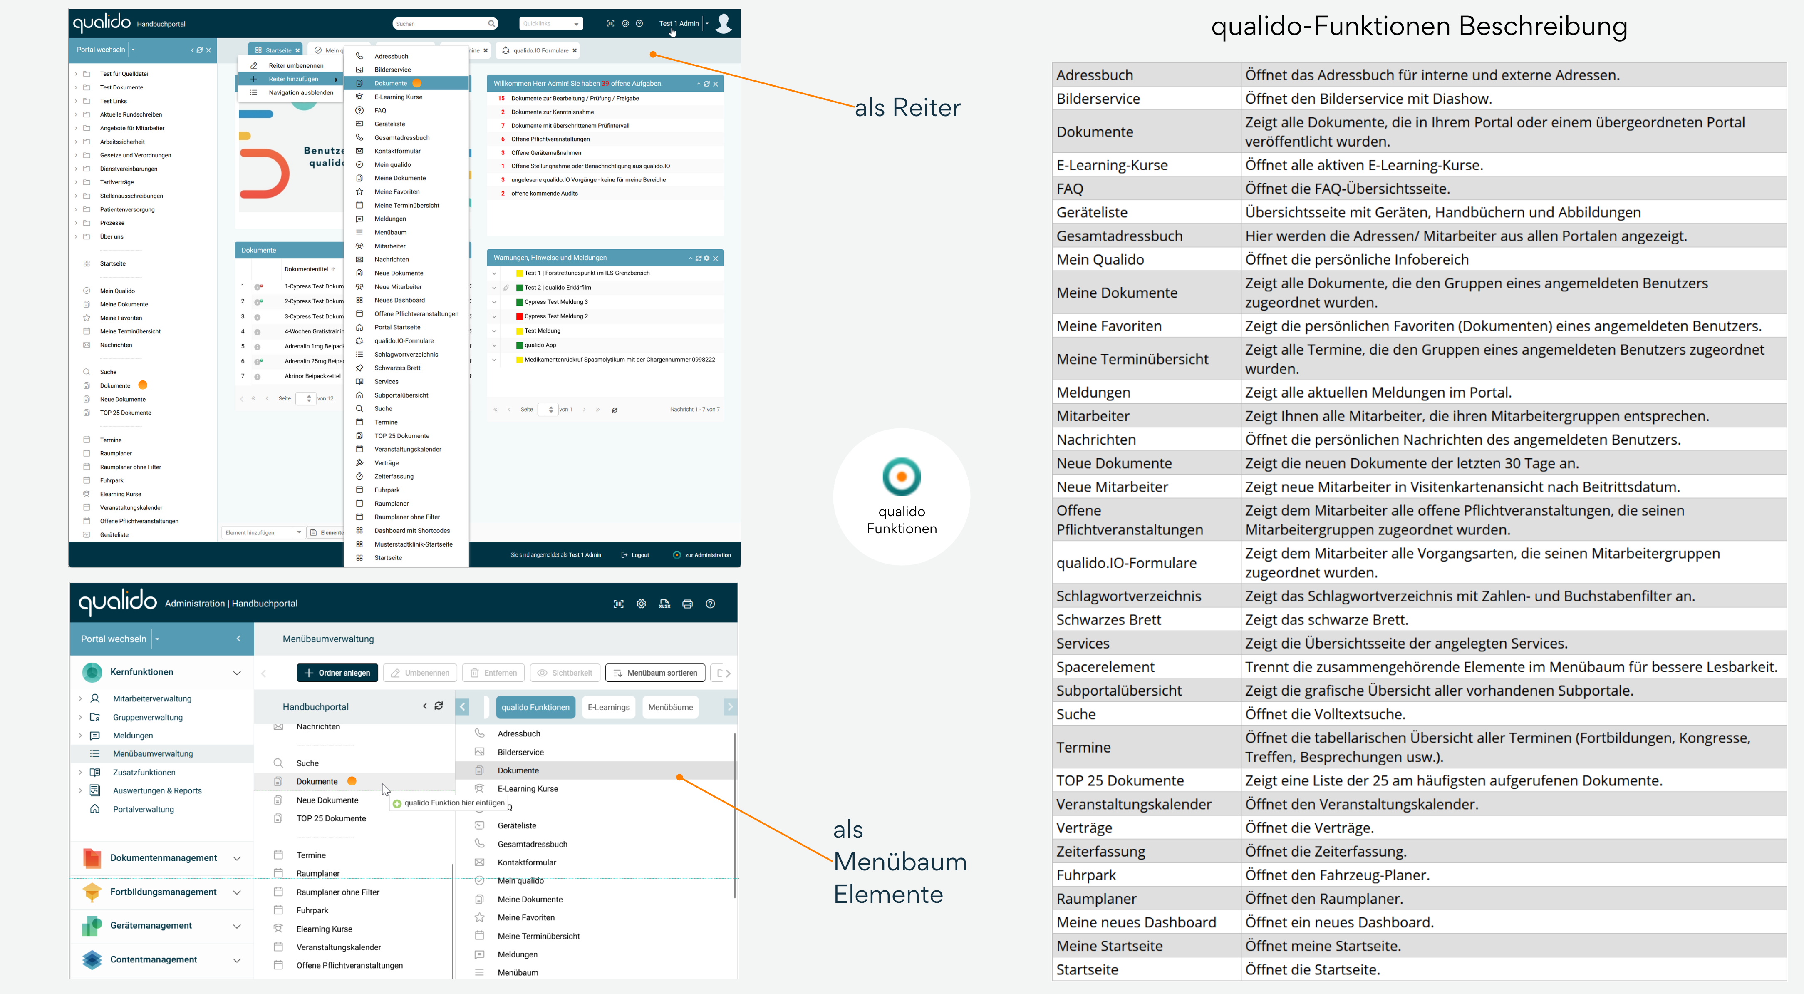
Task: Expand the Prozesse folder in the navigation tree
Action: point(76,223)
